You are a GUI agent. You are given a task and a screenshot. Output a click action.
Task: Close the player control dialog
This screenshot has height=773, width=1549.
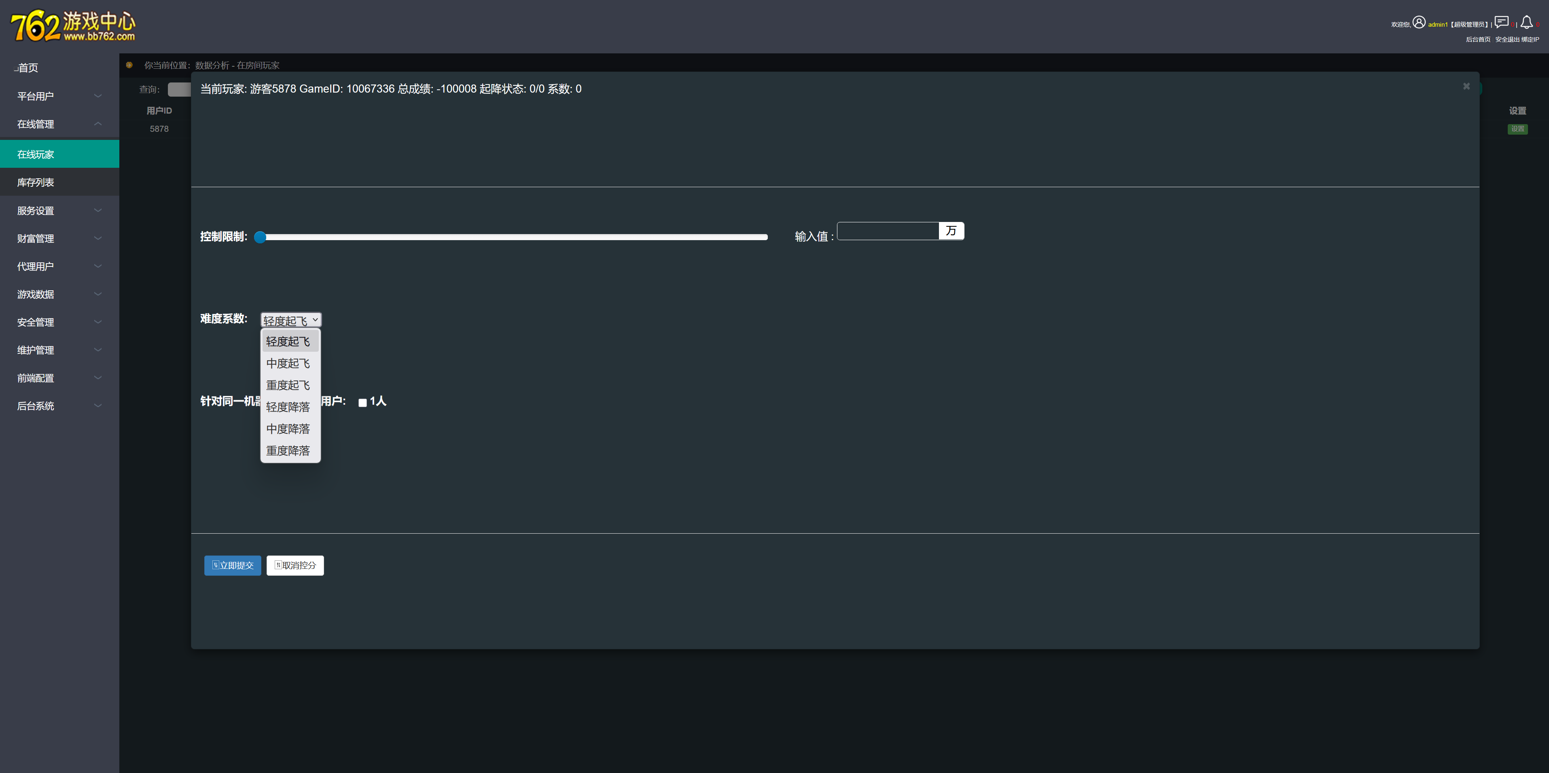[1466, 87]
